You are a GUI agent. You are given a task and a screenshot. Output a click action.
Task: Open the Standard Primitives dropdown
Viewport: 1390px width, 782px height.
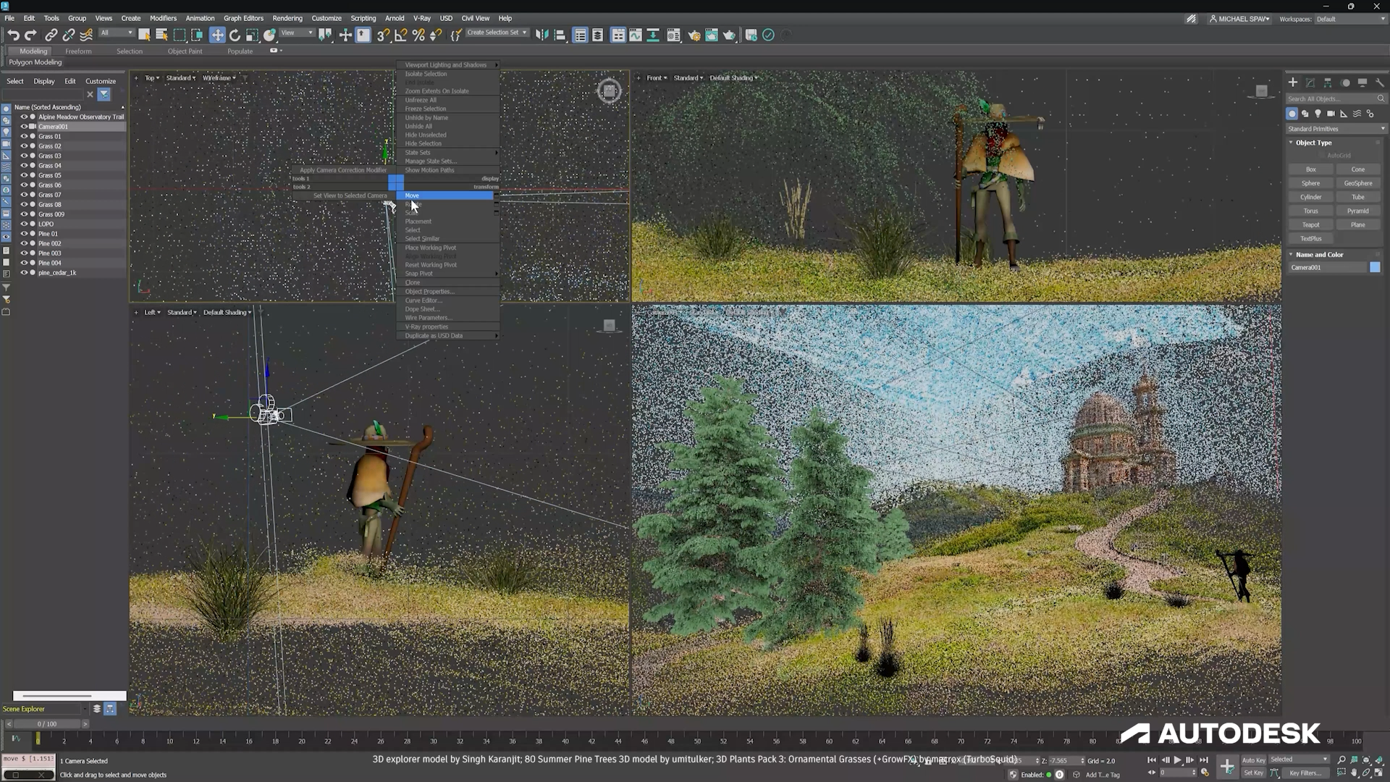[x=1336, y=129]
